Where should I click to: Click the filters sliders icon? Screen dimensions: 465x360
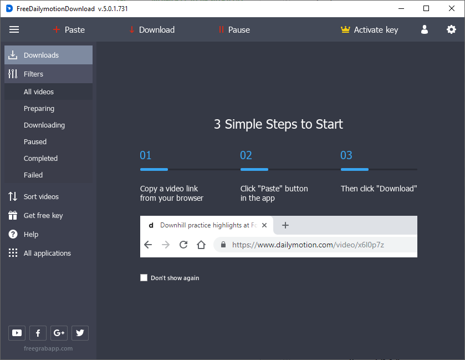pyautogui.click(x=13, y=74)
